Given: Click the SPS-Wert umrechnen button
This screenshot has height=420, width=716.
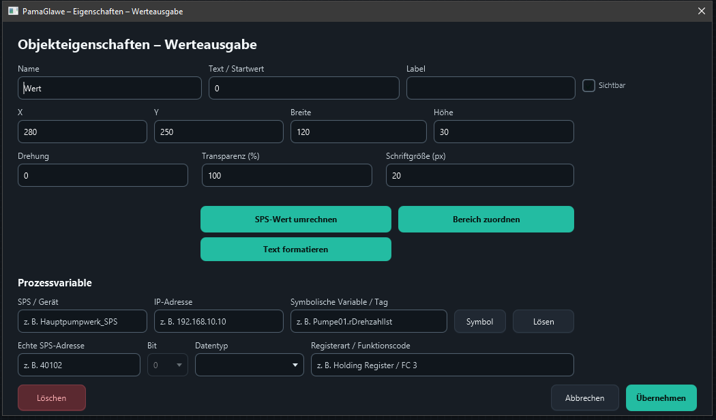Looking at the screenshot, I should click(x=296, y=219).
